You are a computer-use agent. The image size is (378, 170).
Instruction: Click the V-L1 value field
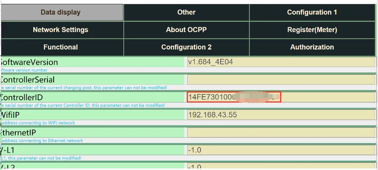280,150
